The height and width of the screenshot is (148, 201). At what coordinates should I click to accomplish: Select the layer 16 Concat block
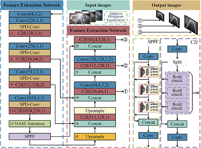[95, 124]
